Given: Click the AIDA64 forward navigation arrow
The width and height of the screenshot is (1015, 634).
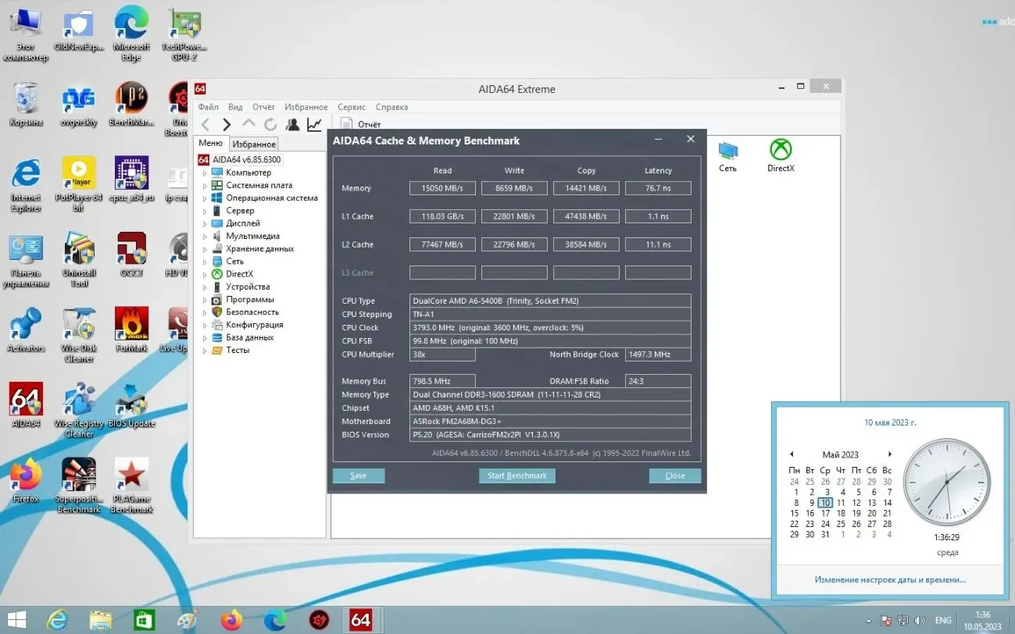Looking at the screenshot, I should [227, 125].
